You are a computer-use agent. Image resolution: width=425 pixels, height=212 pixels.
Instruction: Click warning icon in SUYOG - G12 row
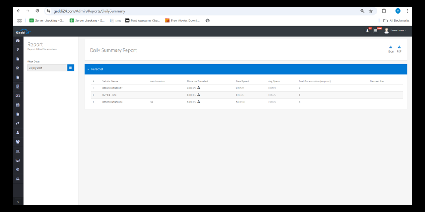[x=198, y=95]
